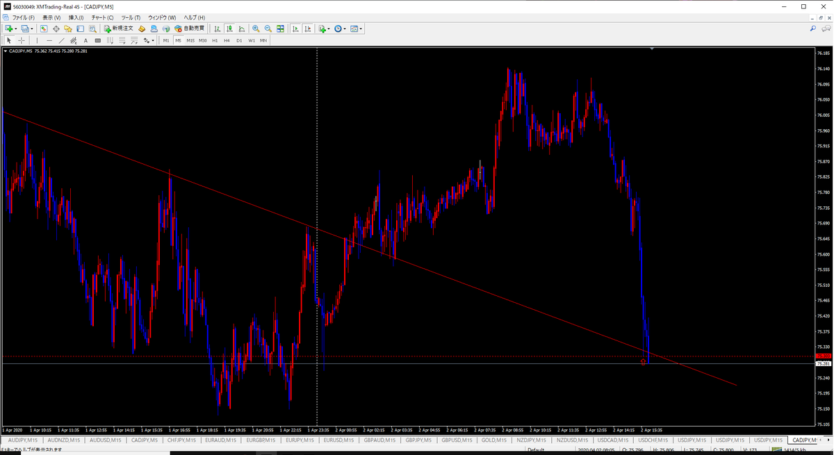Image resolution: width=834 pixels, height=455 pixels.
Task: Switch chart to Bar Chart style
Action: [x=217, y=28]
